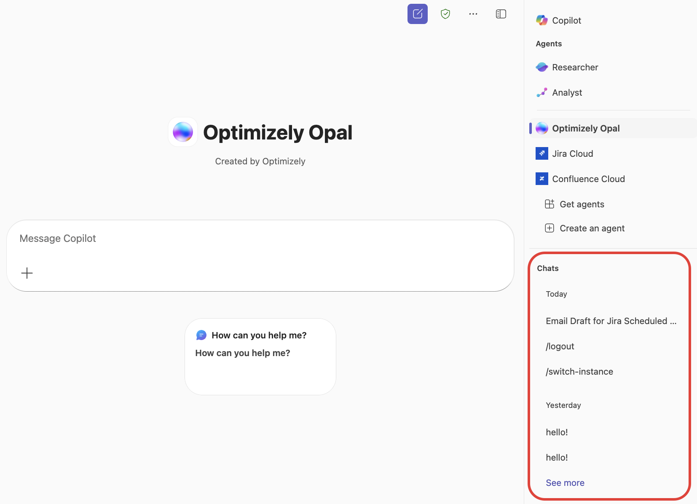The image size is (697, 504).
Task: Open yesterday's hello! conversation
Action: pyautogui.click(x=557, y=432)
